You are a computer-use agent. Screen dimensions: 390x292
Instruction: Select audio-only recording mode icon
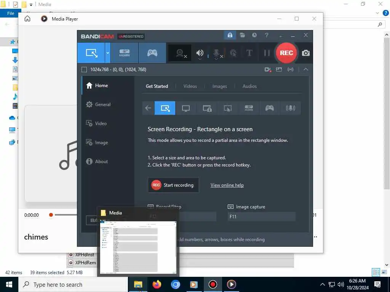(290, 108)
